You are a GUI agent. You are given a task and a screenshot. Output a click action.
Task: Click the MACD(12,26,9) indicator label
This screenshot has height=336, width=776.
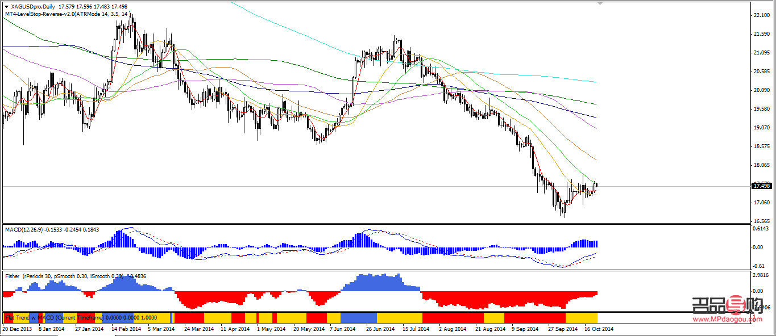pos(24,229)
